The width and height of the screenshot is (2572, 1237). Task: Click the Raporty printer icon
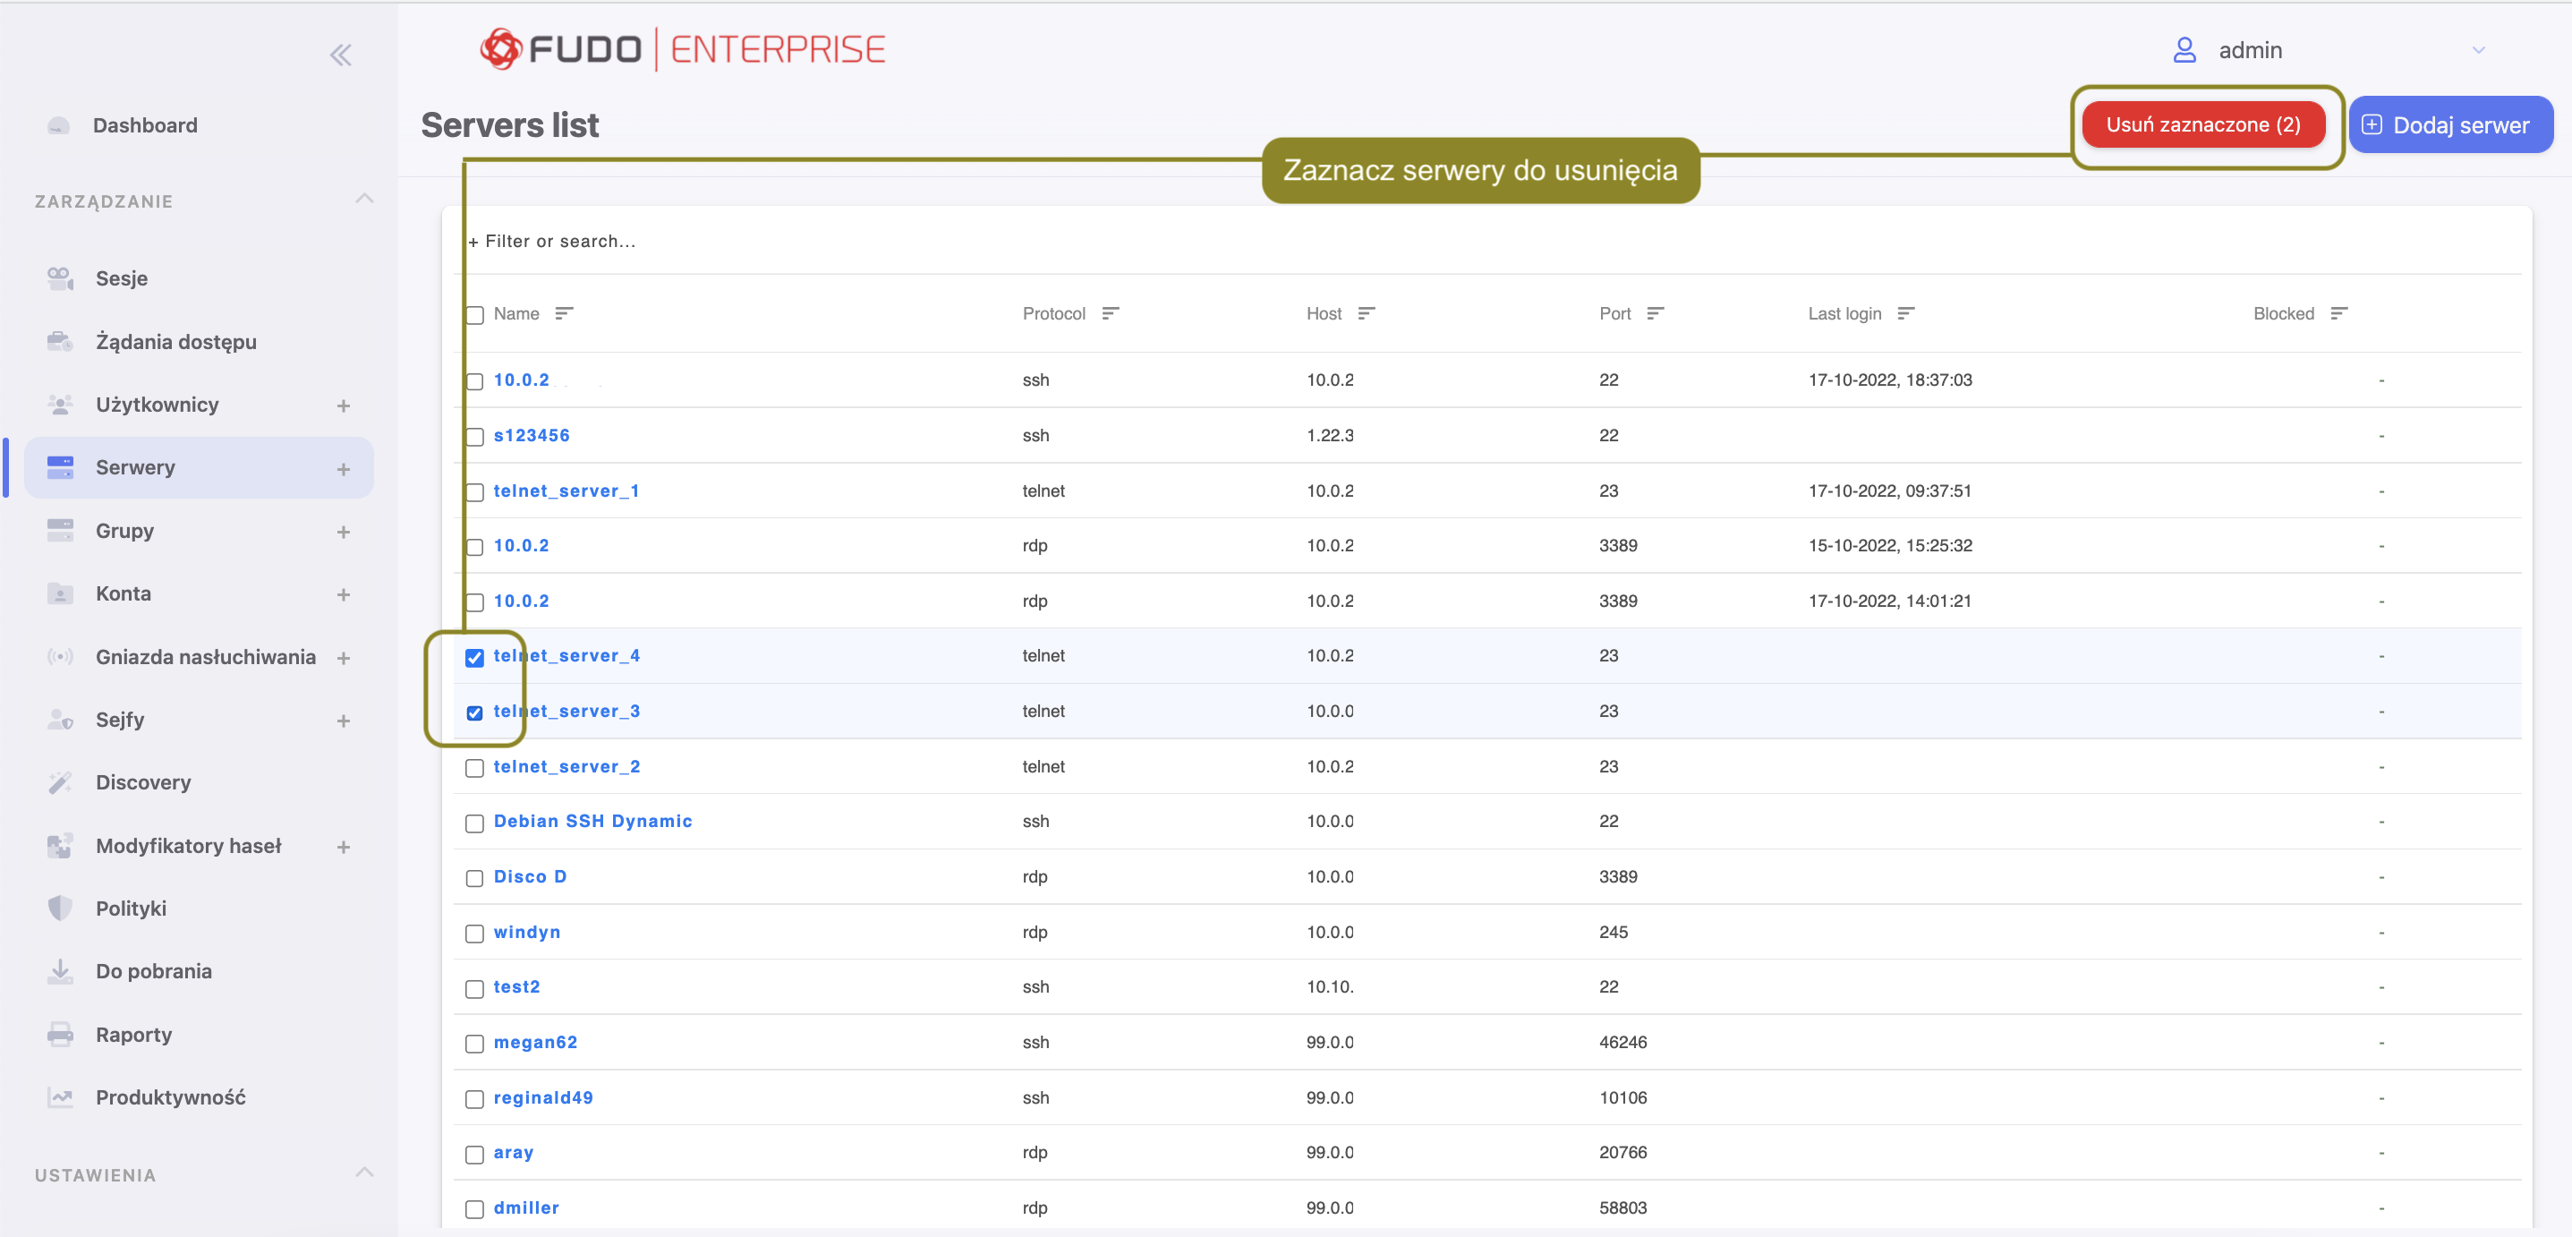coord(60,1035)
